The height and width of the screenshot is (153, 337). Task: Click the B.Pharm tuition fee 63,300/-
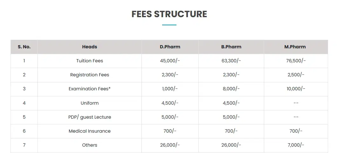tap(231, 61)
